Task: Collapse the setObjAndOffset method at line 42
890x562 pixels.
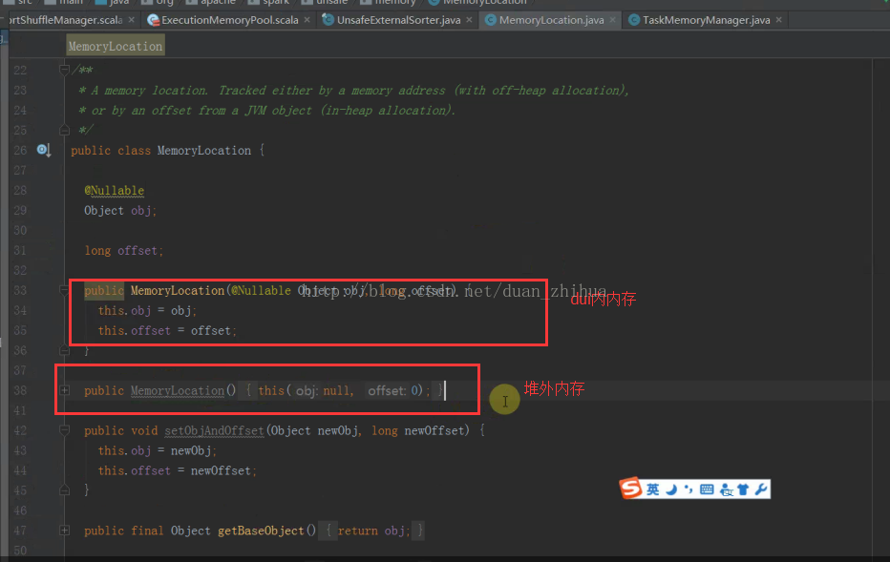Action: point(64,430)
